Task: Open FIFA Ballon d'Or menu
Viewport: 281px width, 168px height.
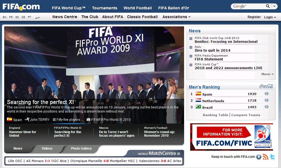Action: coord(173,8)
